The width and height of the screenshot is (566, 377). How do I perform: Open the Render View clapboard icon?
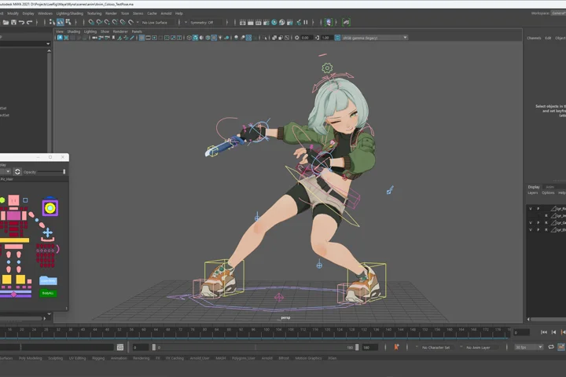243,22
